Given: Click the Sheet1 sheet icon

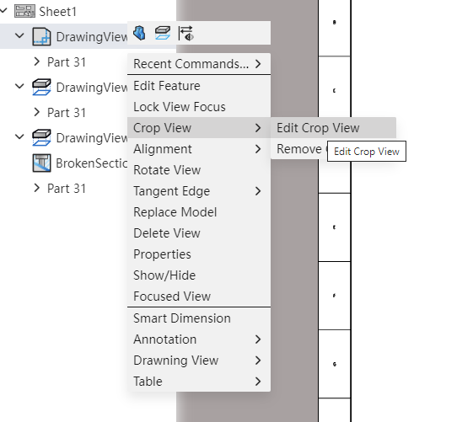Looking at the screenshot, I should (24, 12).
